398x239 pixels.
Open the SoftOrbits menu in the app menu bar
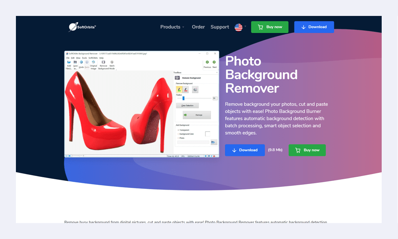(93, 58)
